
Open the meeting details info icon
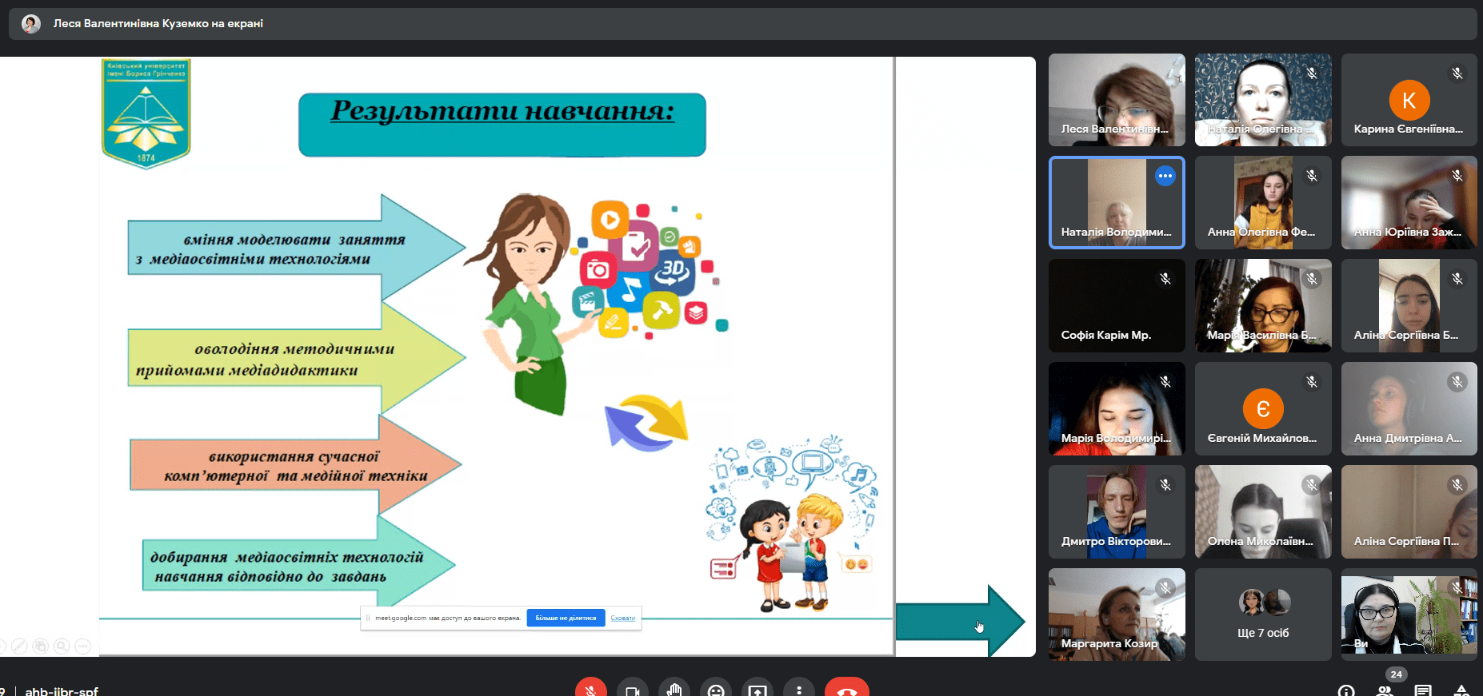click(x=1346, y=690)
